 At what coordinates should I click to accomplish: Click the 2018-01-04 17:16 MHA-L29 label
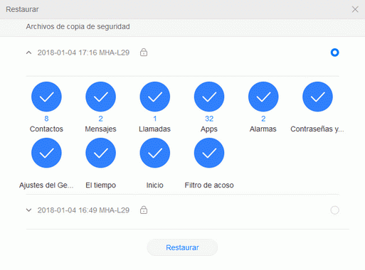point(83,53)
